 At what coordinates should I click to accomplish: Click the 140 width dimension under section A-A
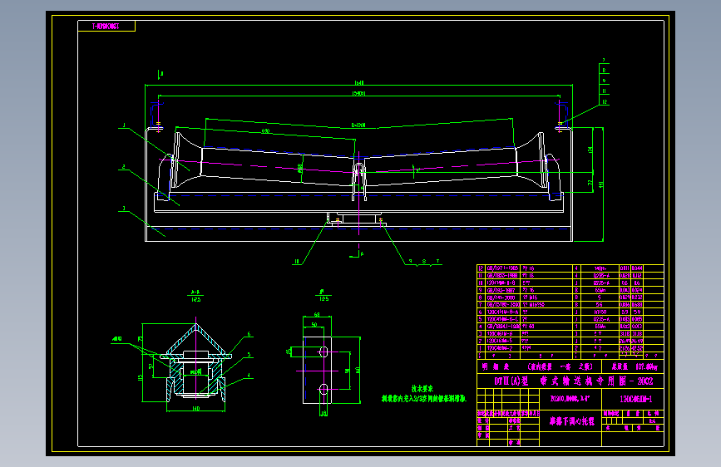click(196, 408)
